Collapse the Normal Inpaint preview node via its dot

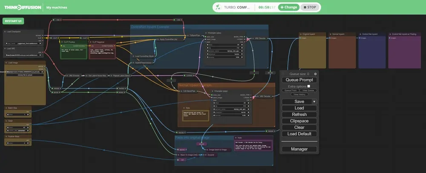(x=331, y=34)
